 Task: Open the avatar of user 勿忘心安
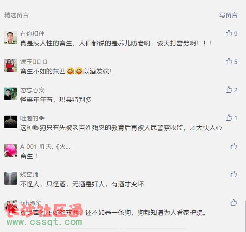tap(11, 94)
